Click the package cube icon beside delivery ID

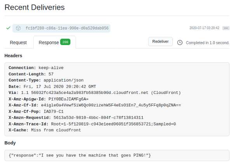tap(18, 28)
